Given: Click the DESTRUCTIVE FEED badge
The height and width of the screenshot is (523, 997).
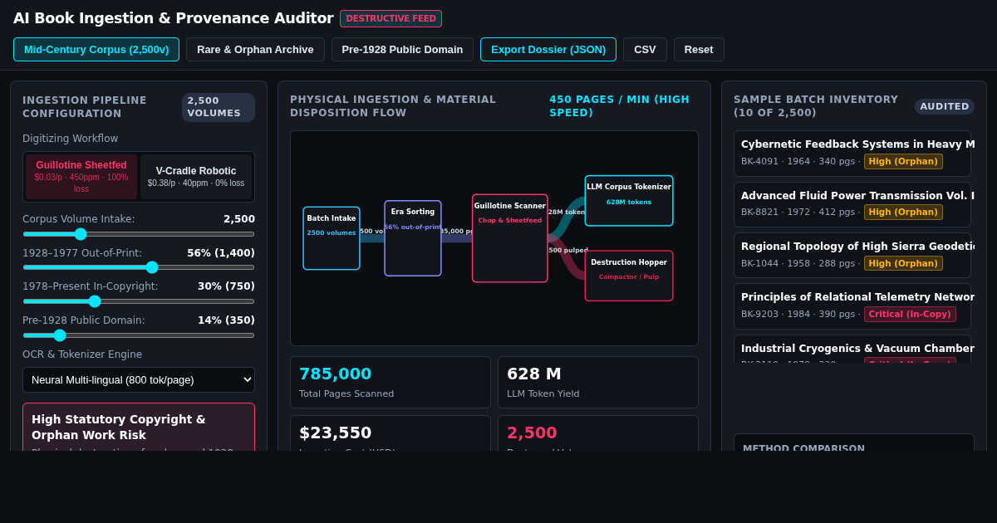Looking at the screenshot, I should pos(390,18).
